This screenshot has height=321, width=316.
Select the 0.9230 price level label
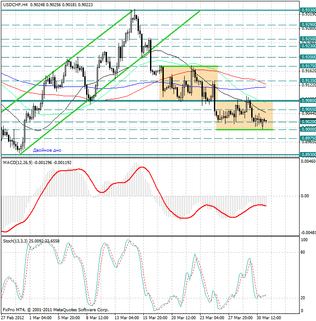(x=308, y=46)
